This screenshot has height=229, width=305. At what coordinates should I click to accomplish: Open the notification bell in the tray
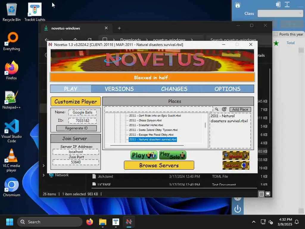click(297, 222)
